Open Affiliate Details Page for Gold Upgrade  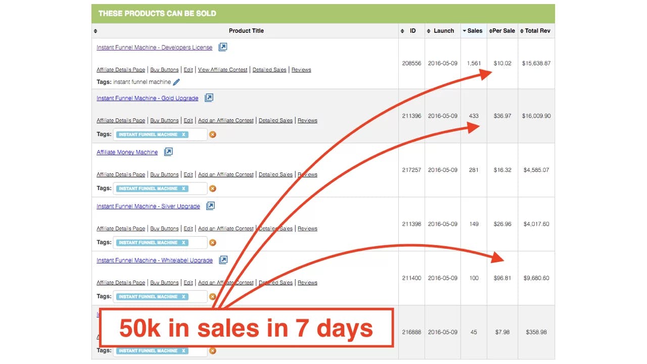coord(121,120)
